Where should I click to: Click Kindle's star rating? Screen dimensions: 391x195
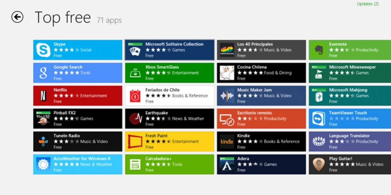point(250,141)
